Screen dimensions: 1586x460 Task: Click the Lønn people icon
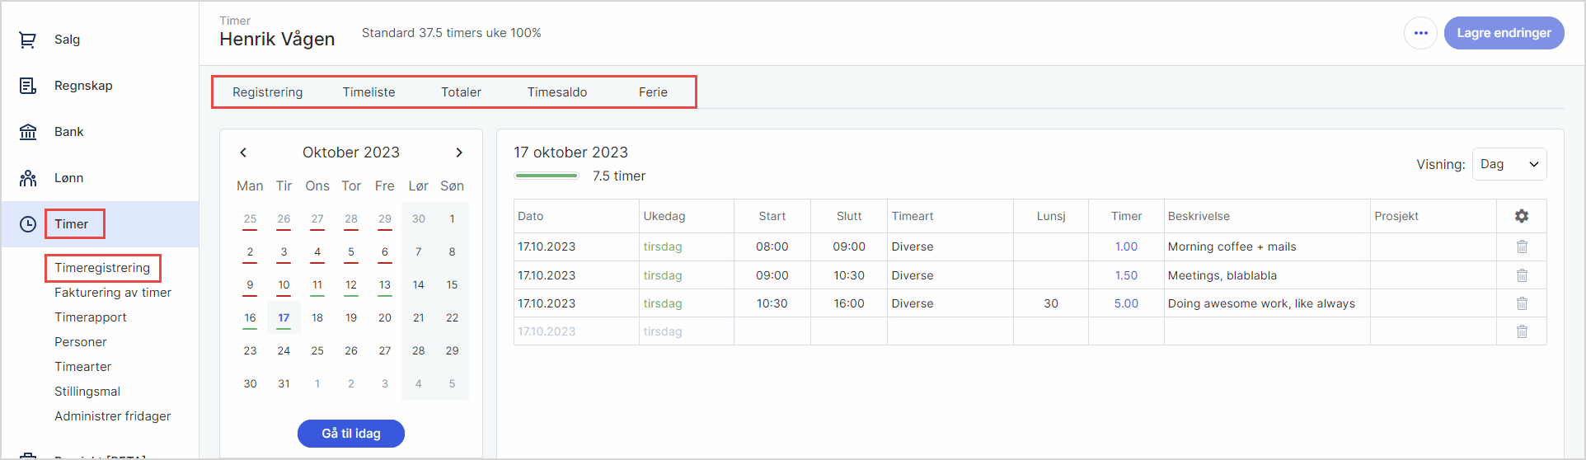click(x=28, y=178)
